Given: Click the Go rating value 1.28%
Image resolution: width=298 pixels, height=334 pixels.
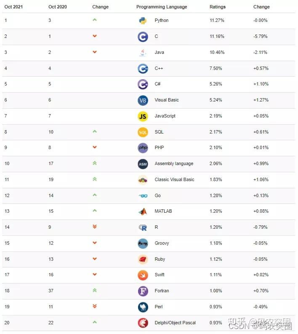Looking at the screenshot, I should (x=216, y=195).
